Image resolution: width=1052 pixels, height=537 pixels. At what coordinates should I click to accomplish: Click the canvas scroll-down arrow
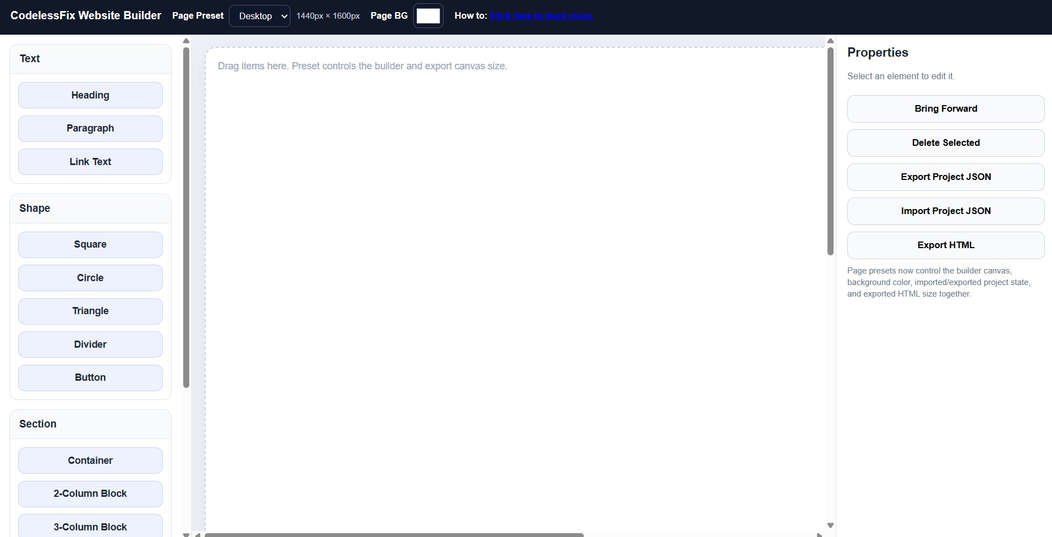pos(830,525)
